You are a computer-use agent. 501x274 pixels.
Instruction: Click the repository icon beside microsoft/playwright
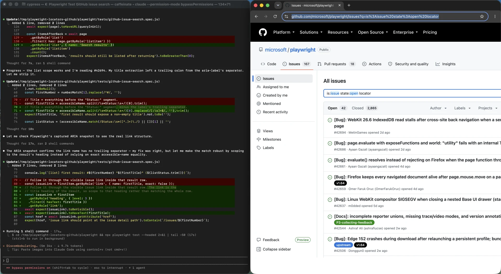point(261,50)
